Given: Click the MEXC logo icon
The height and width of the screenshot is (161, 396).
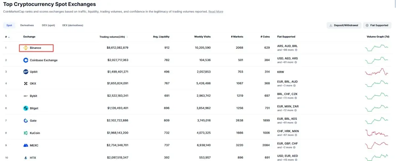Looking at the screenshot, I should (x=26, y=145).
